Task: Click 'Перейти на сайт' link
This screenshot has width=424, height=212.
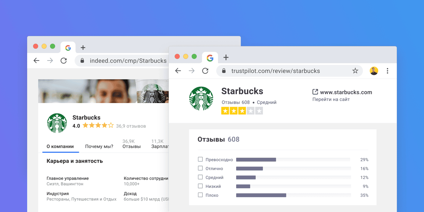Action: pyautogui.click(x=331, y=99)
